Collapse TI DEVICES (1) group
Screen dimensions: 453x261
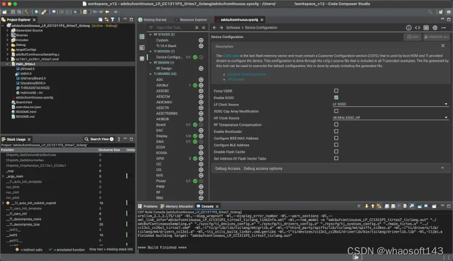point(150,51)
